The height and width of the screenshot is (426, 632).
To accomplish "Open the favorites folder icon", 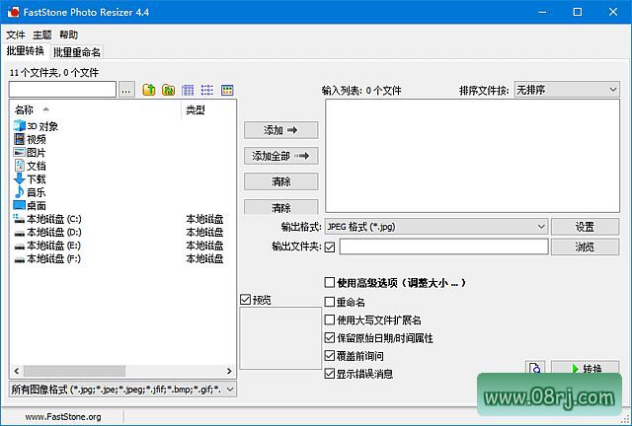I will pos(168,90).
